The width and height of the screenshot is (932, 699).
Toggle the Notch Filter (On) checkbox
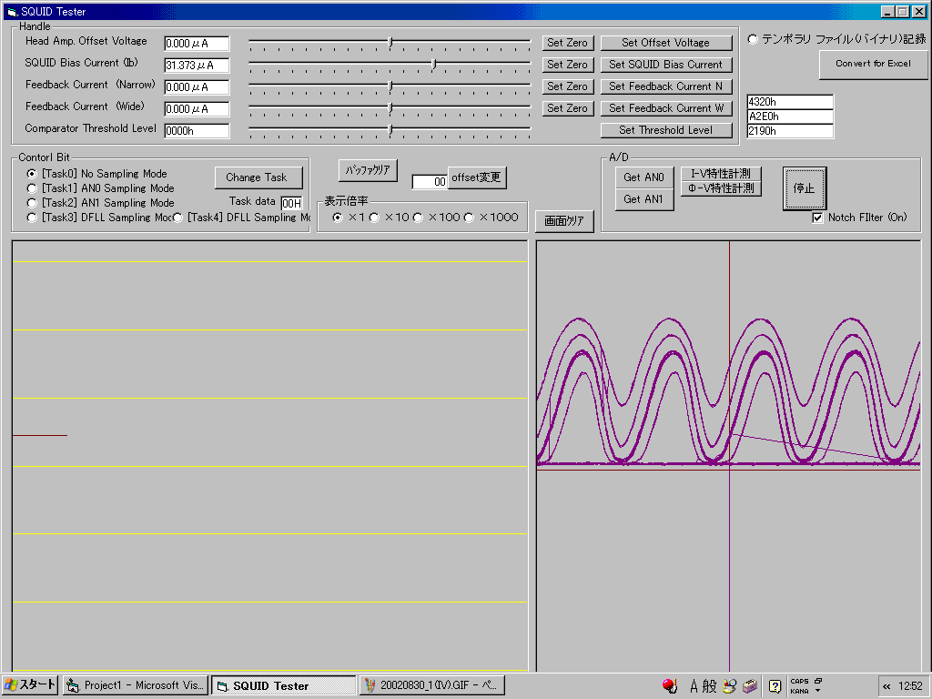click(817, 218)
